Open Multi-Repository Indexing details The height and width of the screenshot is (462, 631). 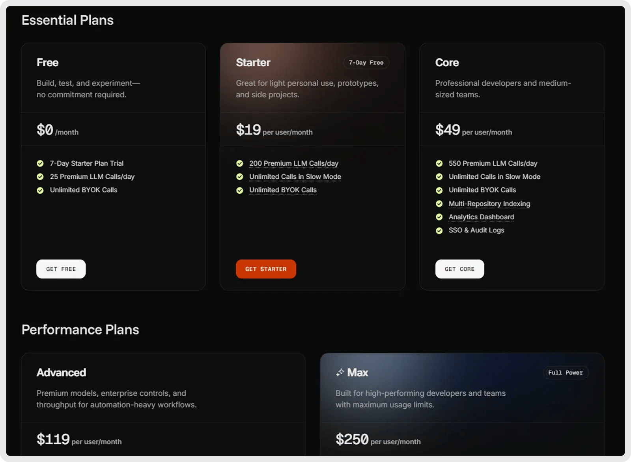489,204
